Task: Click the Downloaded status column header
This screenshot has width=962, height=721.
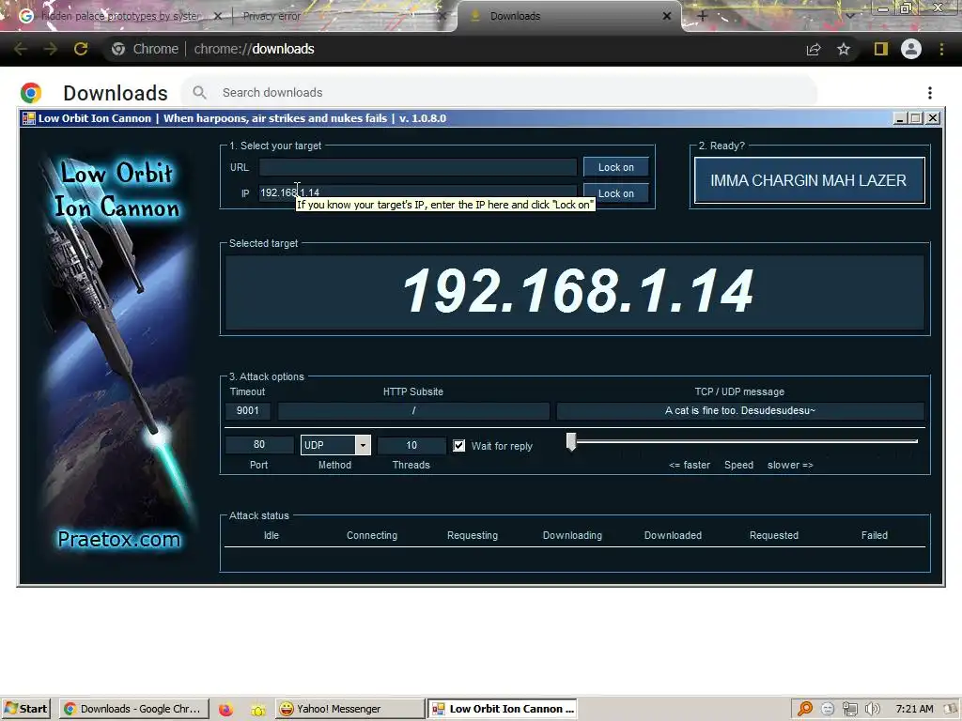Action: coord(673,535)
